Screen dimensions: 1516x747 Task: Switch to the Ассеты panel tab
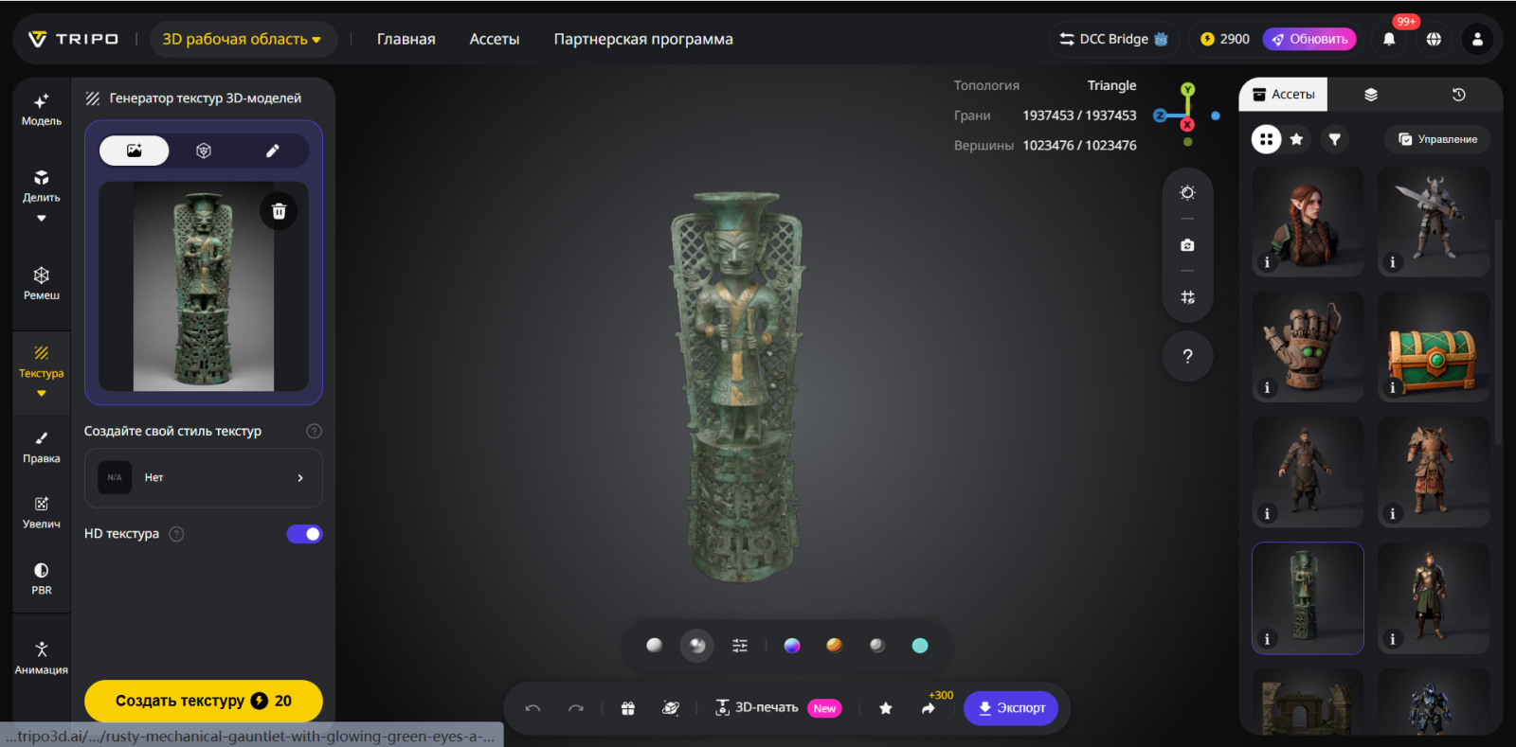[1284, 95]
